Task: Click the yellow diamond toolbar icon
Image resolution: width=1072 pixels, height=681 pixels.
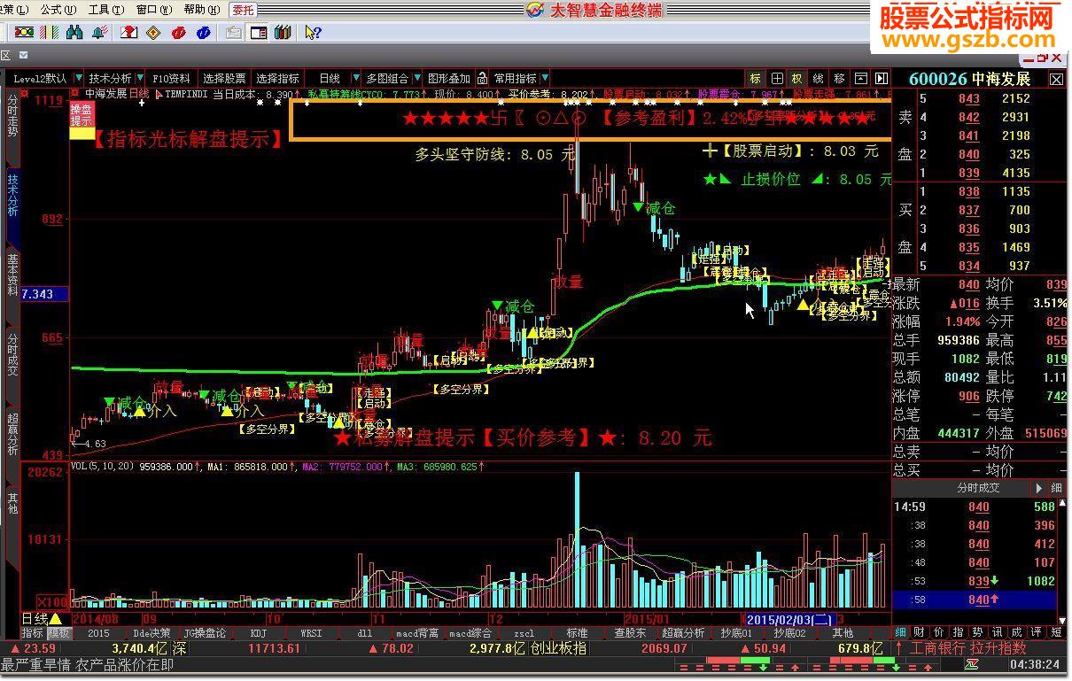Action: (153, 33)
